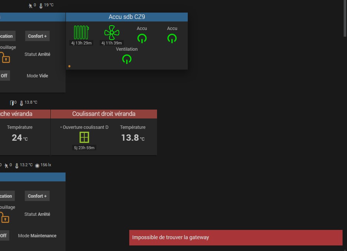This screenshot has width=347, height=251.
Task: Toggle the second Accu power button
Action: tap(172, 39)
